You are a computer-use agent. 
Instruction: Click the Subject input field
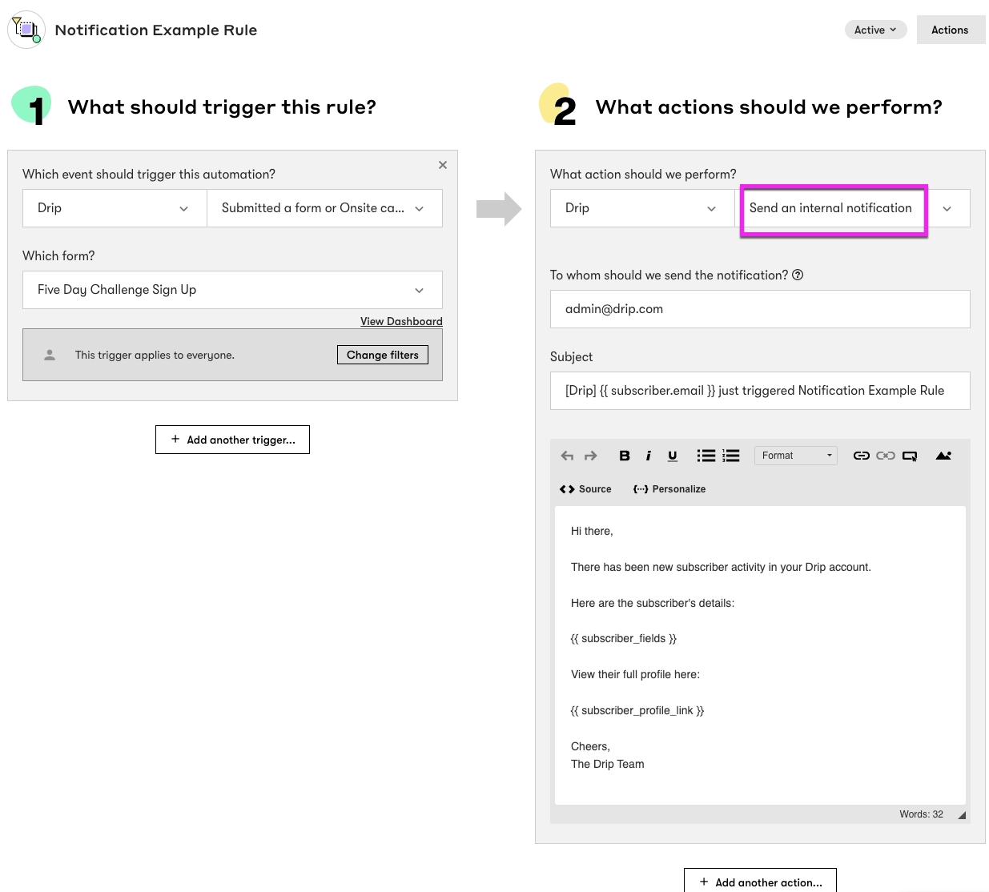760,391
